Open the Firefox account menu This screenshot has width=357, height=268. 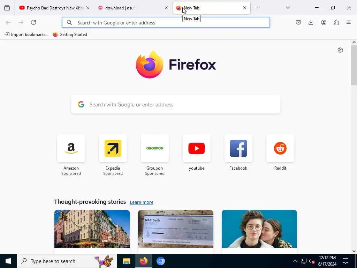[324, 22]
